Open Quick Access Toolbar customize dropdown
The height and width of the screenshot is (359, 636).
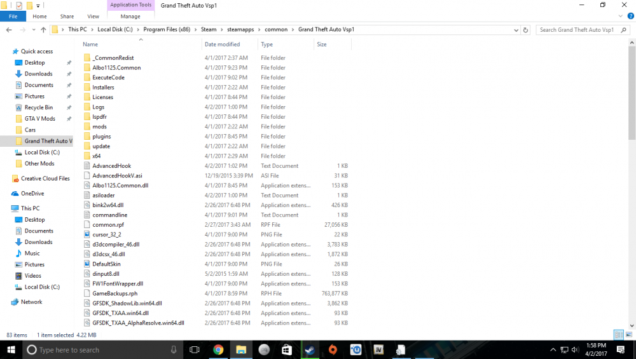pos(38,6)
